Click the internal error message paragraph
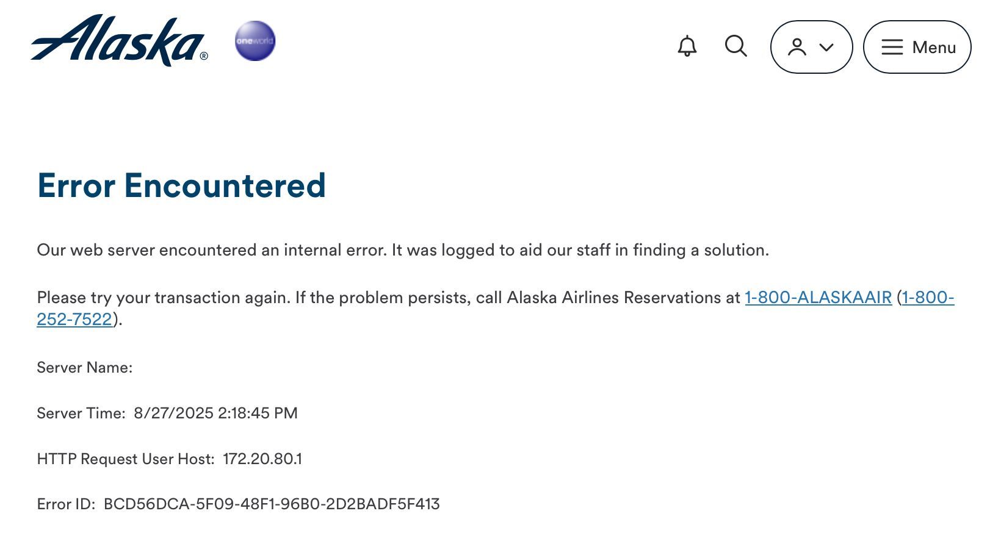 pyautogui.click(x=403, y=250)
